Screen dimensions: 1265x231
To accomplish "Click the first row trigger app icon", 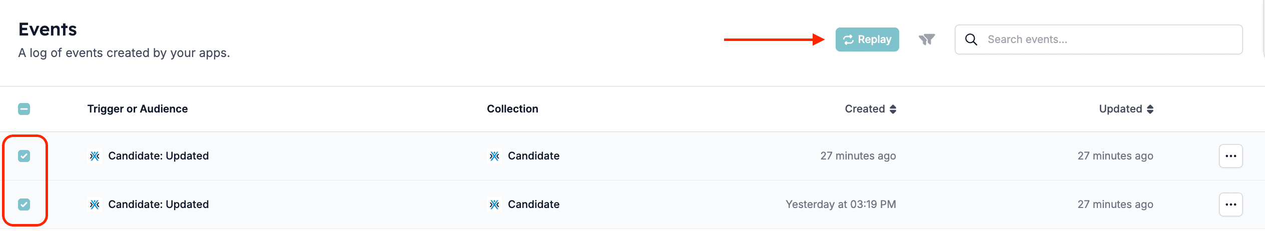I will click(x=95, y=156).
